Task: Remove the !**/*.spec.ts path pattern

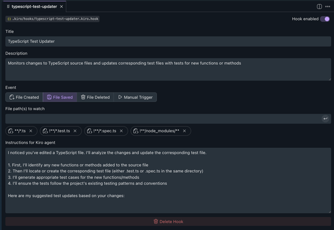Action: (122, 131)
